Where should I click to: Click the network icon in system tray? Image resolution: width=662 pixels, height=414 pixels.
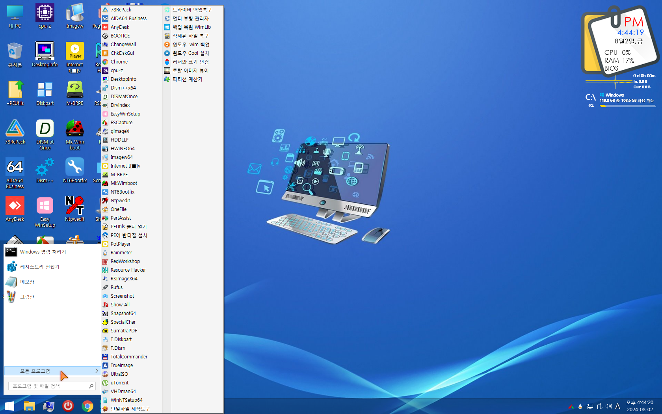pos(590,406)
